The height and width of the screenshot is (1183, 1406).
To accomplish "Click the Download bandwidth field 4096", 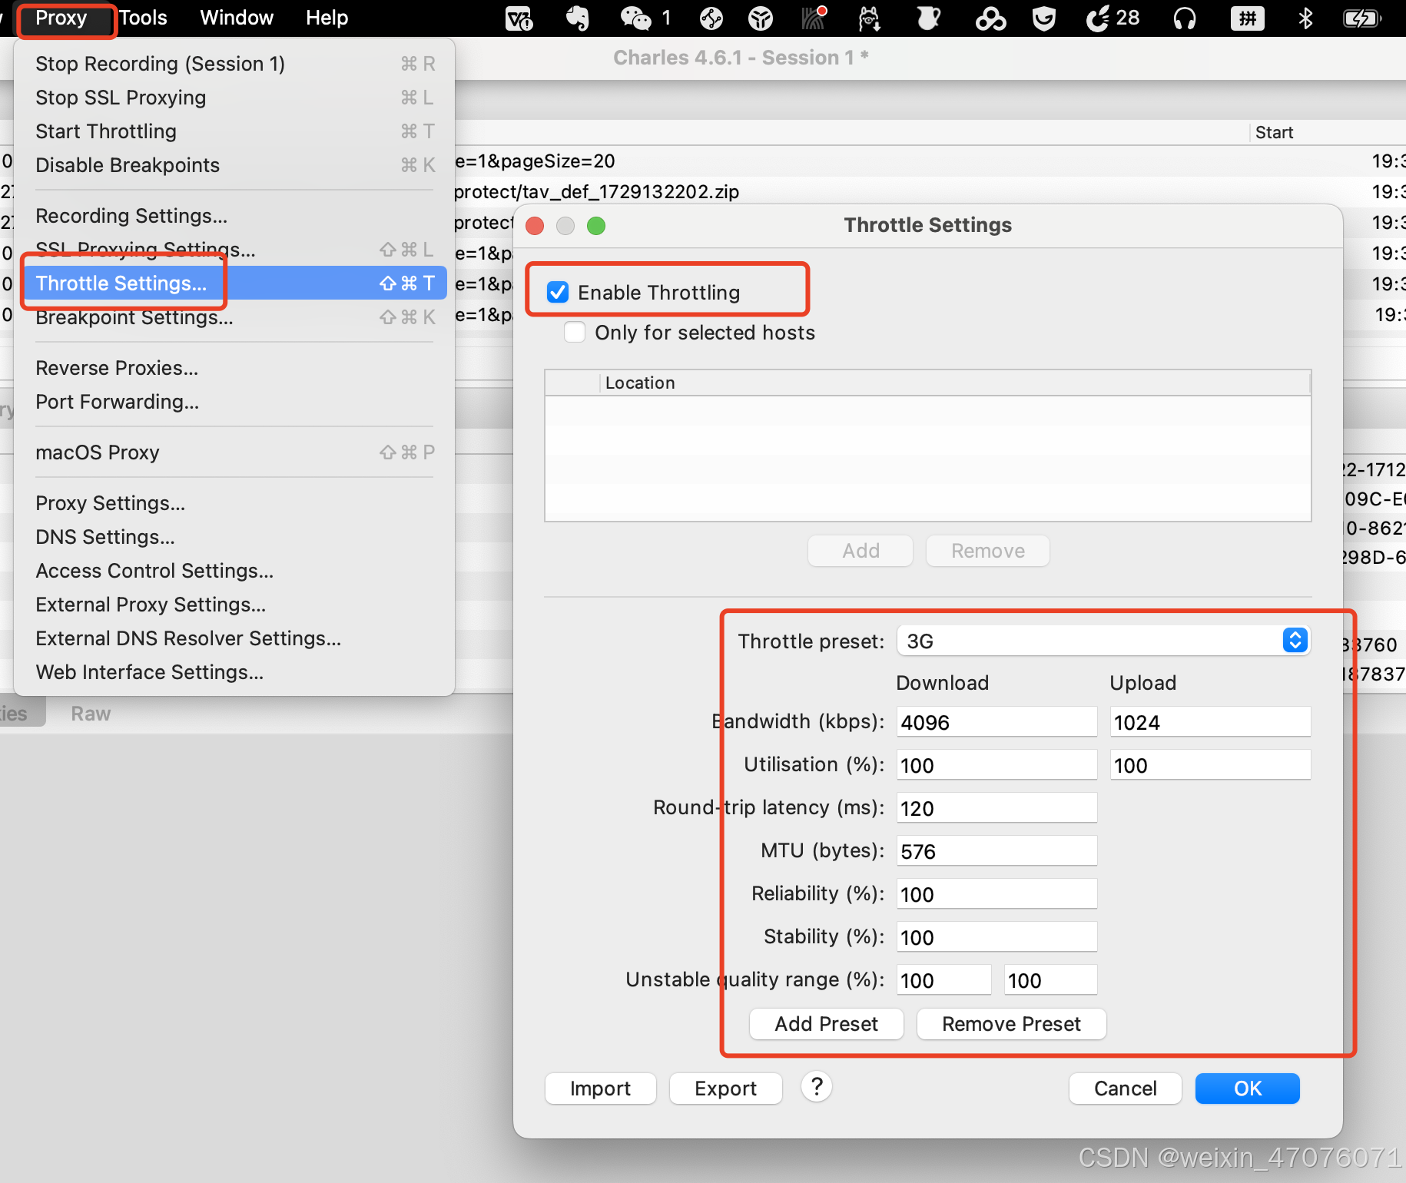I will pos(997,722).
